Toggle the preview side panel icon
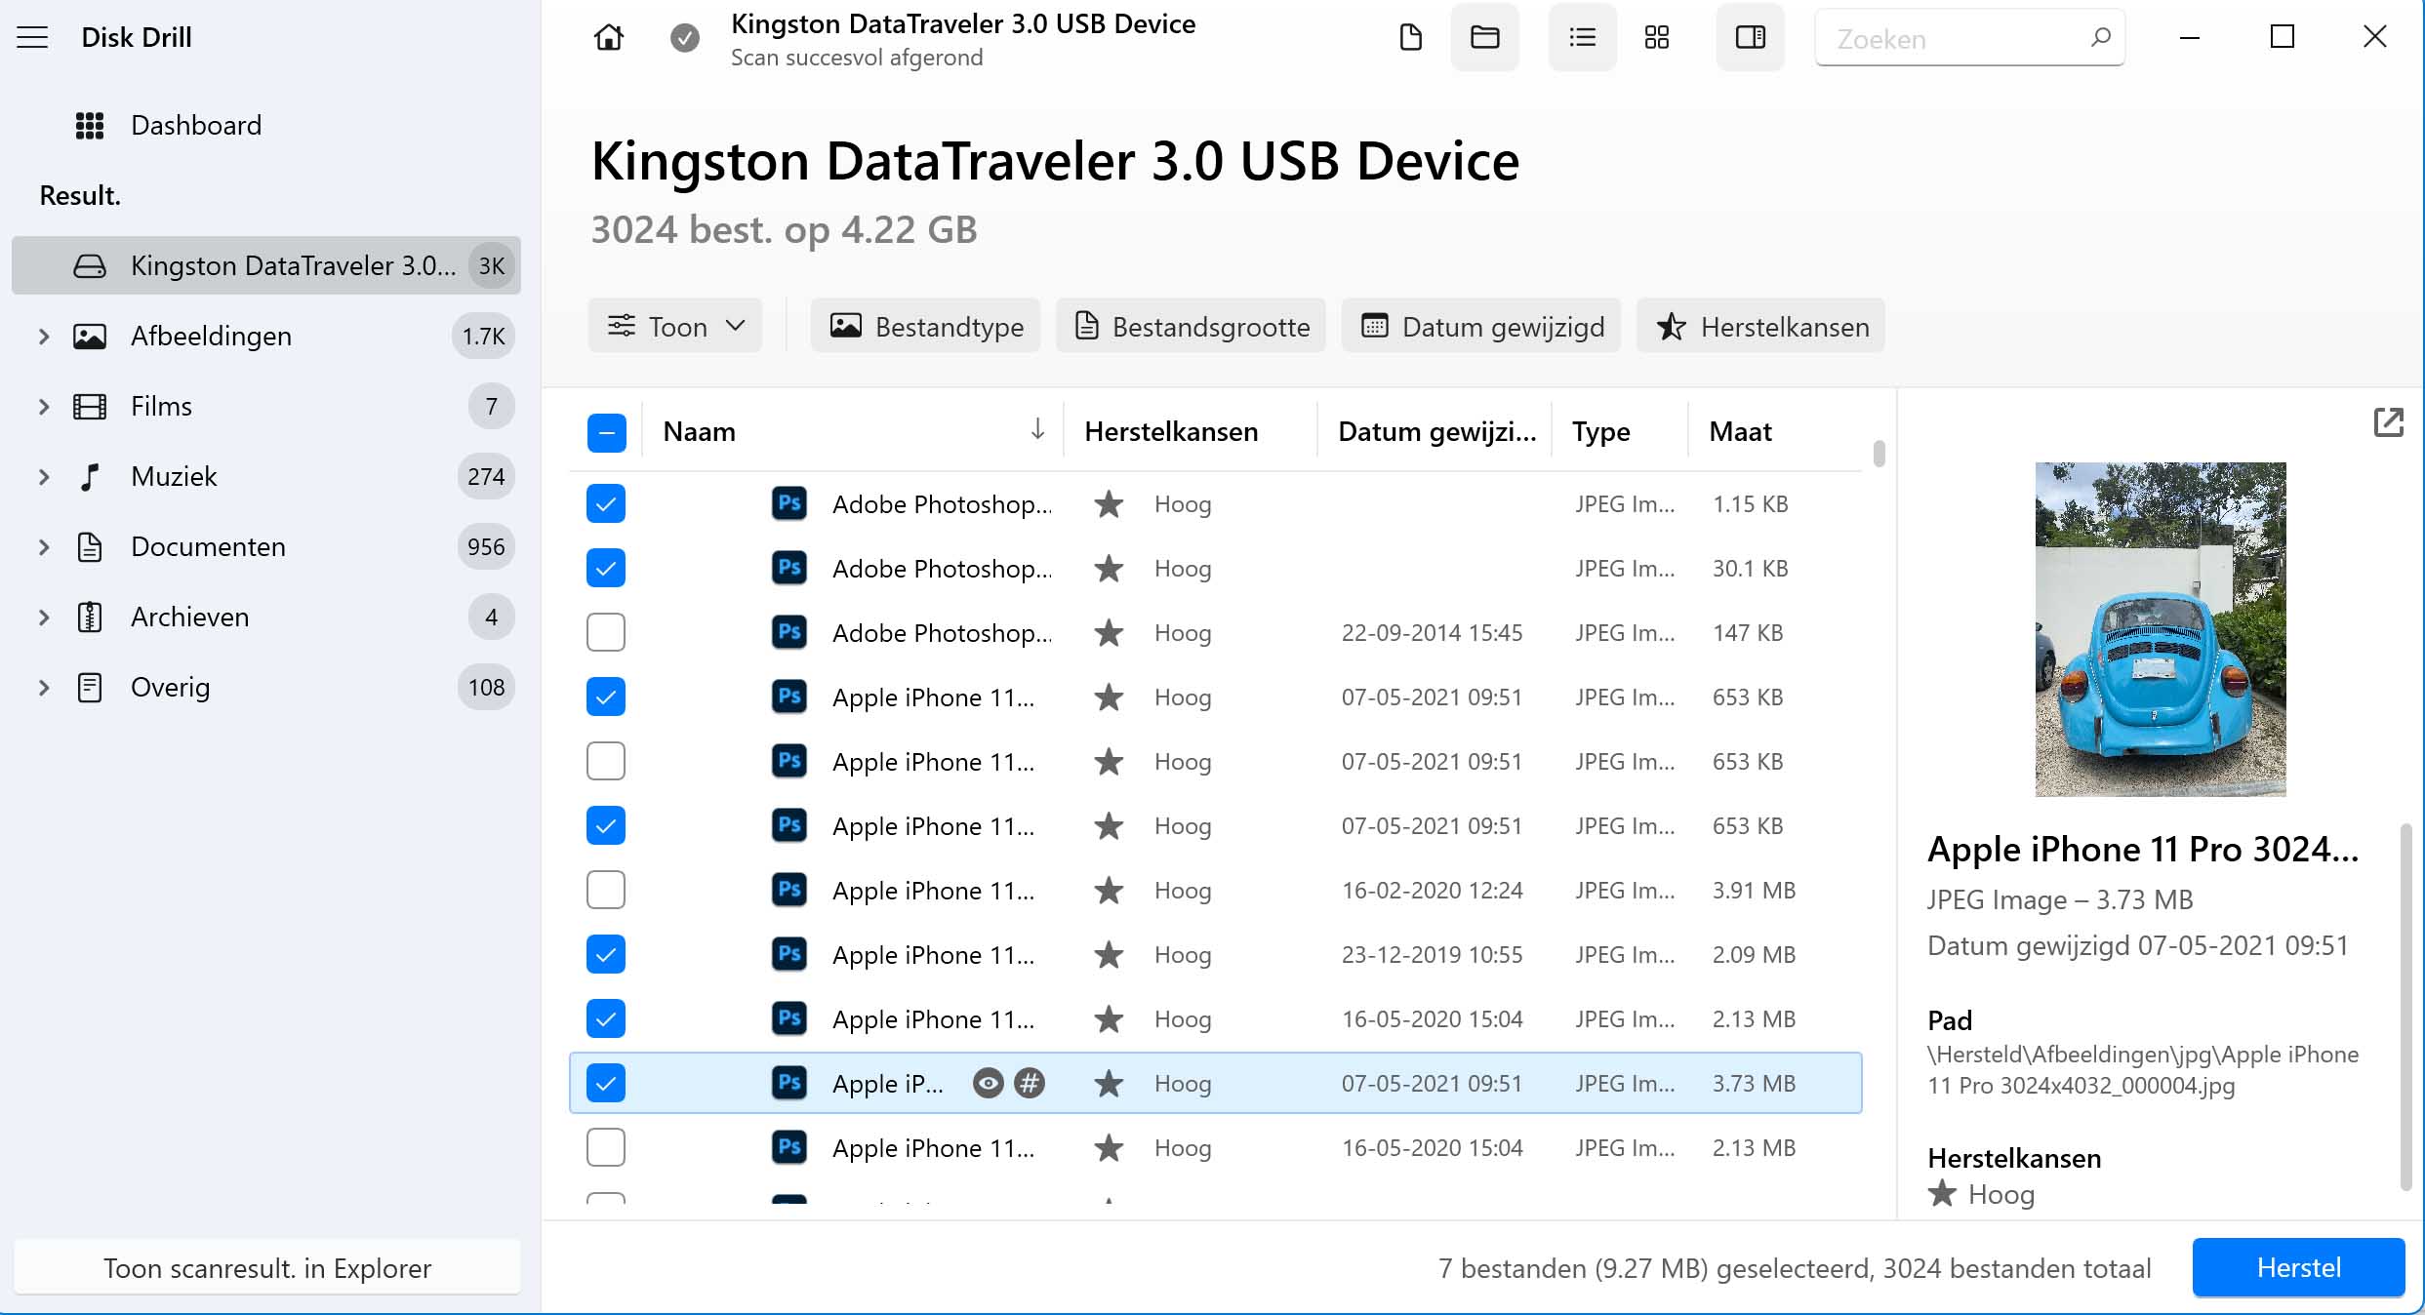2425x1315 pixels. tap(1750, 38)
